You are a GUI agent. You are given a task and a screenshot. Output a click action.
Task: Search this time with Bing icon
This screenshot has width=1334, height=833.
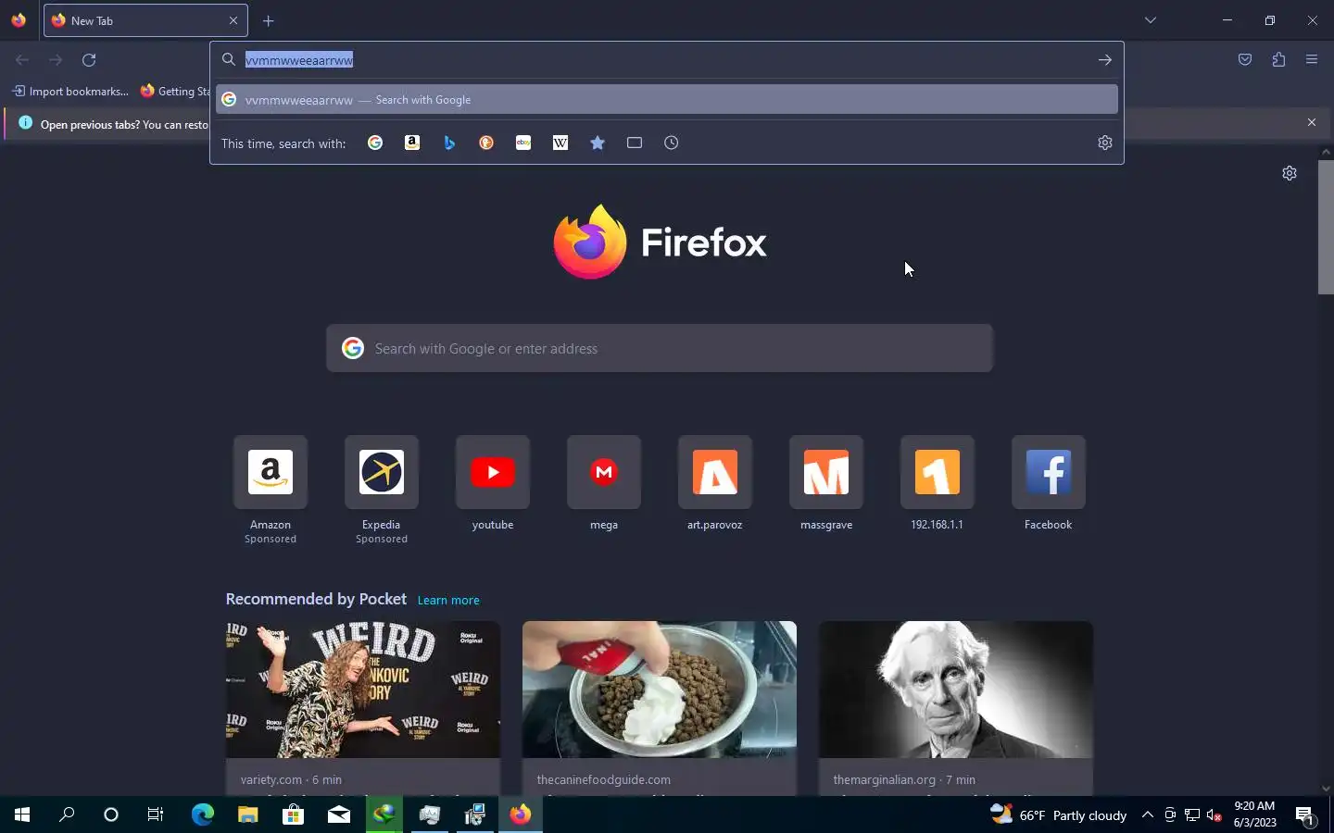coord(449,143)
